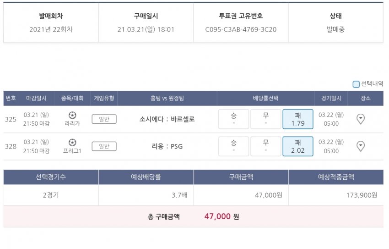This screenshot has width=389, height=249.
Task: Click the 일반 game type badge for match 328
Action: coord(104,146)
